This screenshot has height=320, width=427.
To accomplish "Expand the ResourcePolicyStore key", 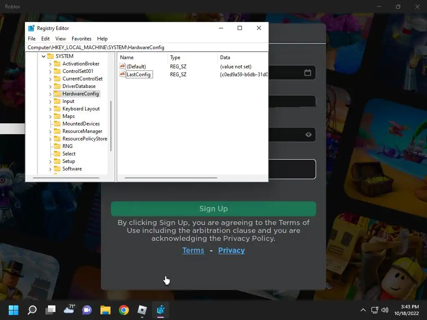I will tap(50, 139).
